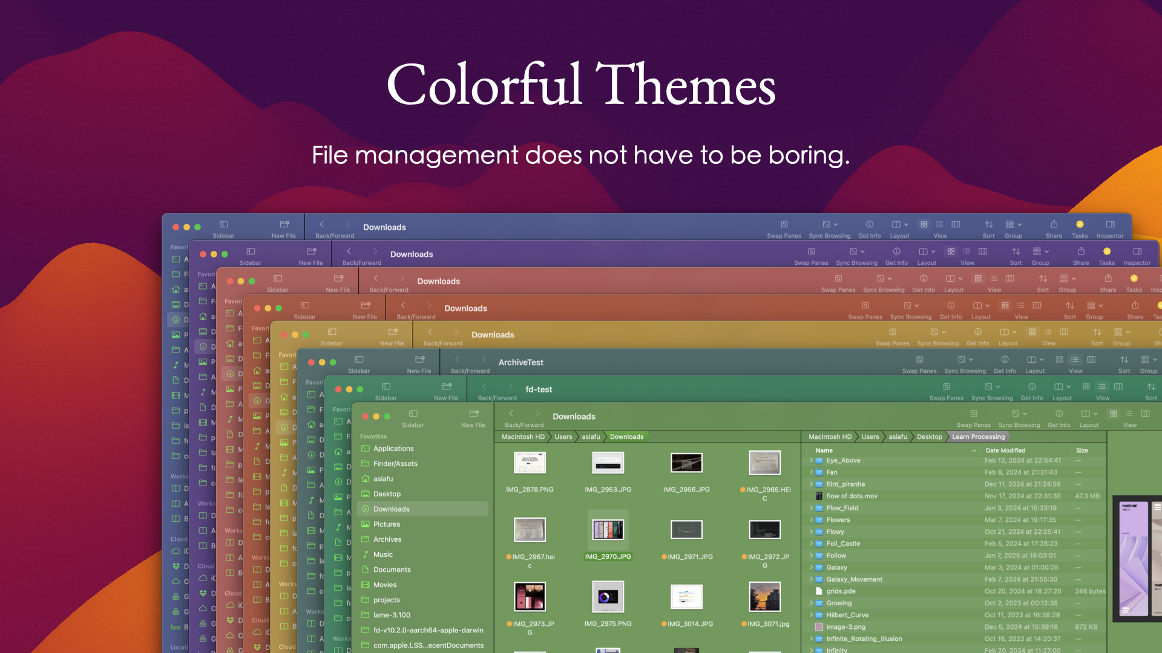Image resolution: width=1162 pixels, height=653 pixels.
Task: Expand the Flow_Field folder disclosure arrow
Action: pos(812,508)
